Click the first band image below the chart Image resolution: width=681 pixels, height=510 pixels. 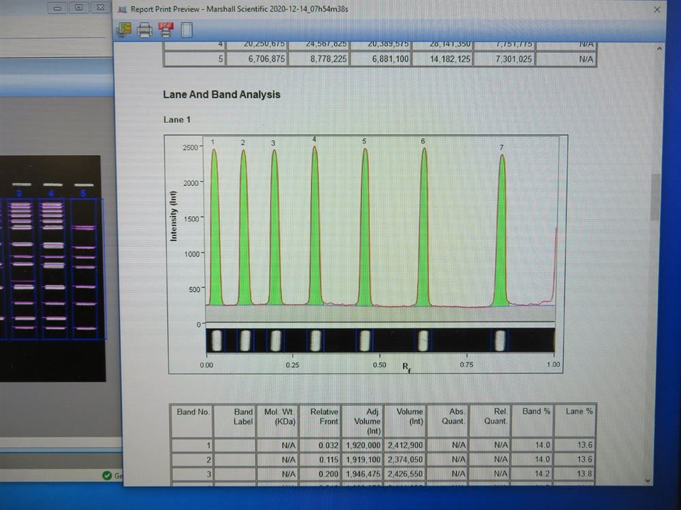(217, 341)
